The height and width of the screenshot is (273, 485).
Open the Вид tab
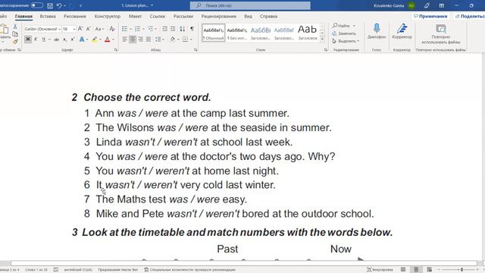coord(248,17)
